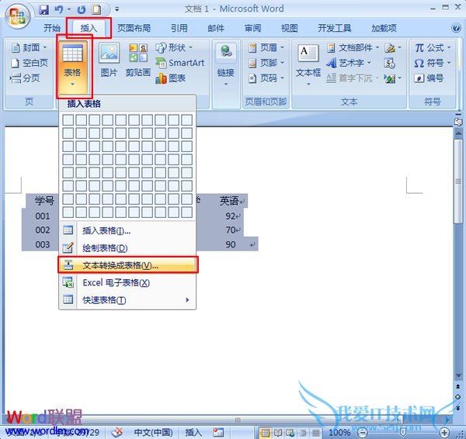The image size is (466, 439).
Task: Click the Office button orb
Action: coord(17,16)
